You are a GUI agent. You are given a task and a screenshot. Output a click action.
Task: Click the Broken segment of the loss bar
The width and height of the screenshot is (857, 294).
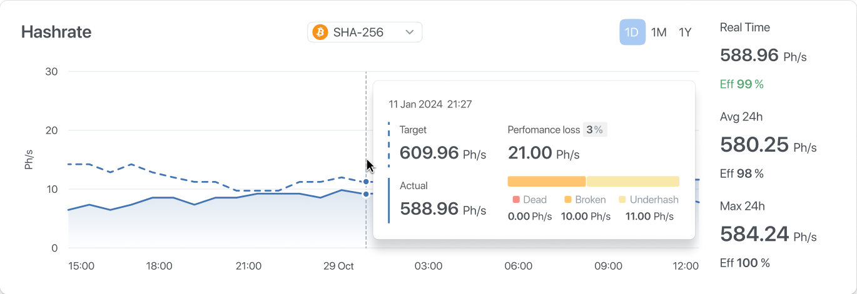(x=546, y=182)
